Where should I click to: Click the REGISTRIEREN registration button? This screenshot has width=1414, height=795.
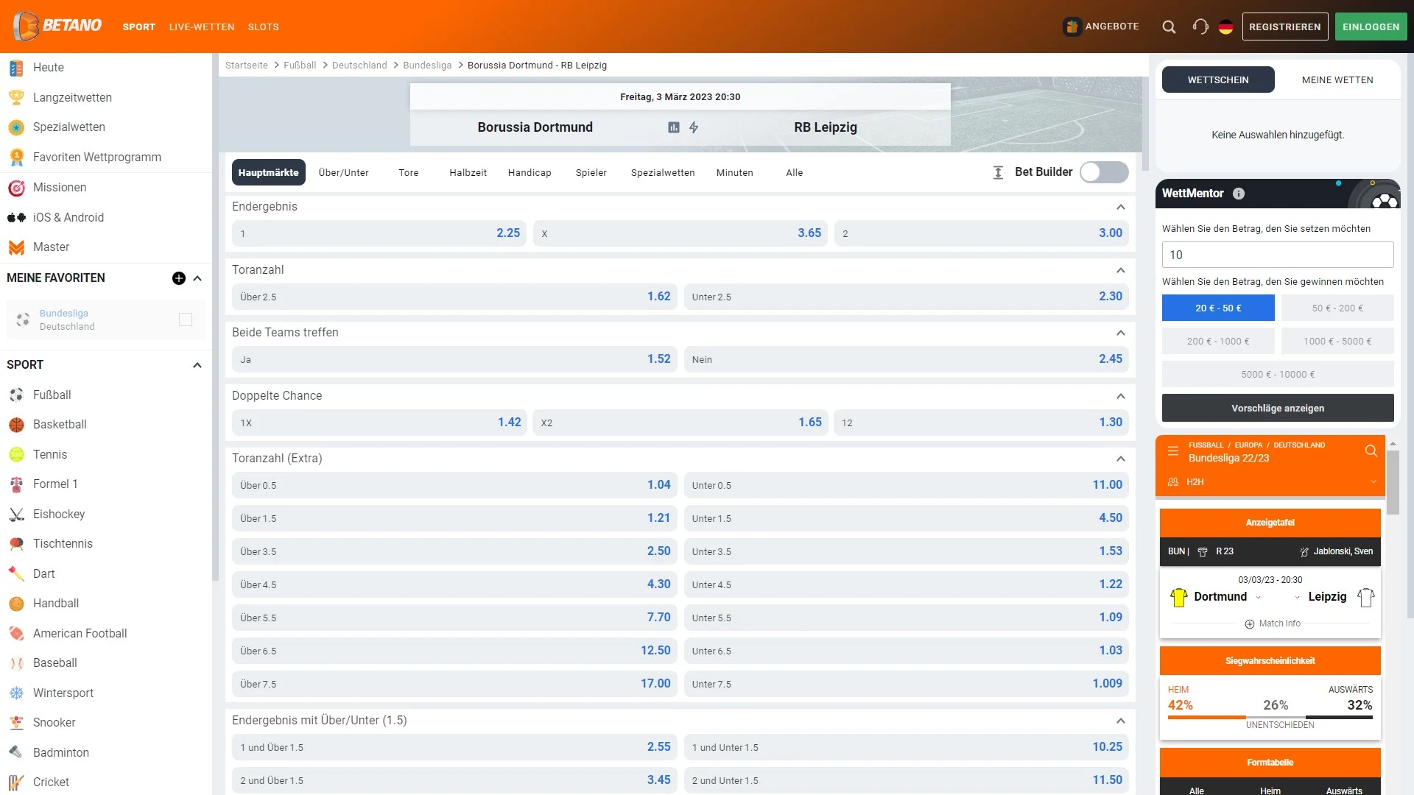coord(1283,26)
